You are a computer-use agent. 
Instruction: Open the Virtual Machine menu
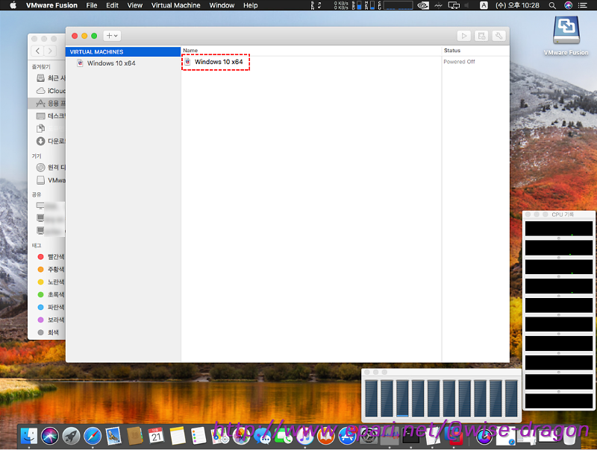point(176,5)
